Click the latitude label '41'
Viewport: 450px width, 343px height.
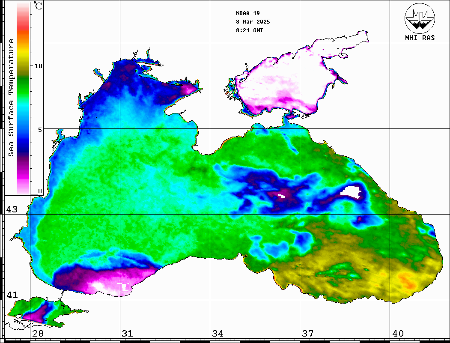pyautogui.click(x=12, y=295)
